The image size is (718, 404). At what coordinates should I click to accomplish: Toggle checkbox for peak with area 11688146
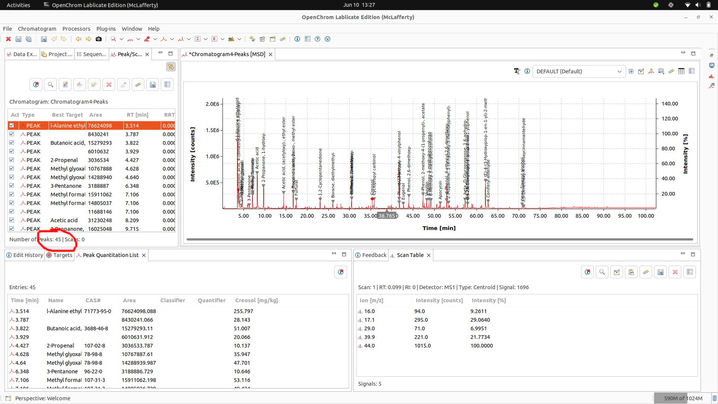(12, 212)
